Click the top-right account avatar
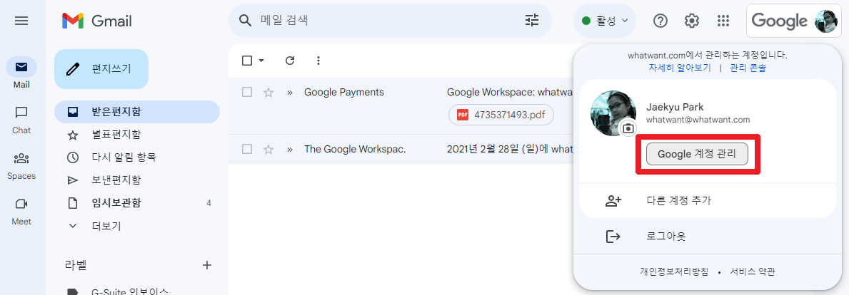The width and height of the screenshot is (849, 295). tap(825, 21)
